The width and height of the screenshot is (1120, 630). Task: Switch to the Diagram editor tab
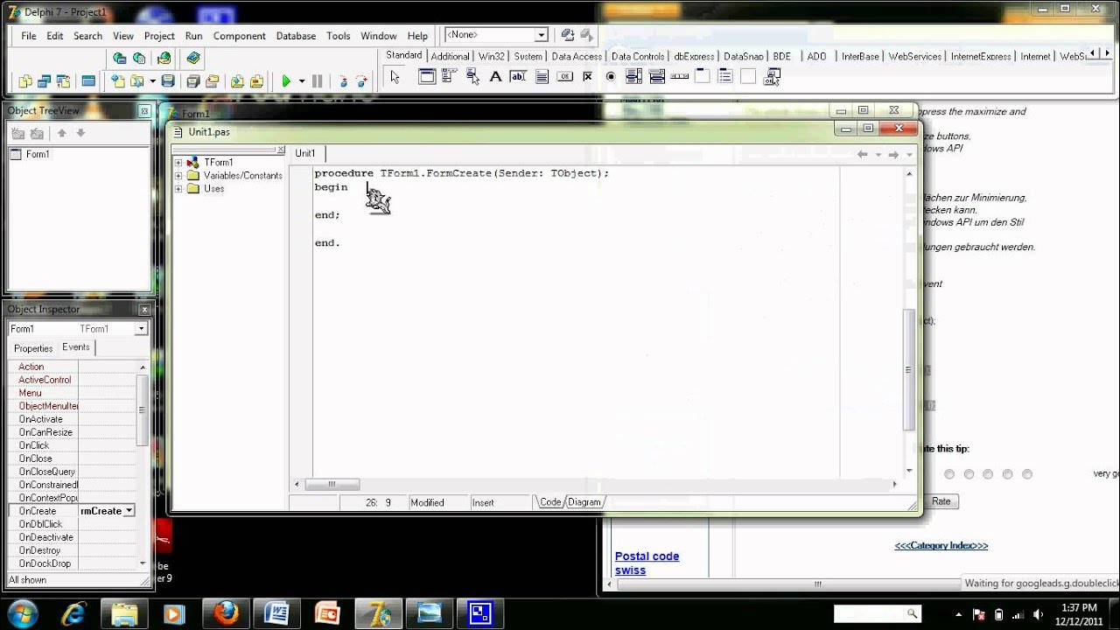584,502
